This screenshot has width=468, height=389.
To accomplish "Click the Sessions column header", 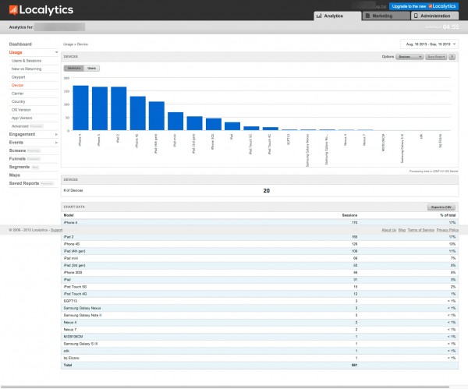I will (x=349, y=215).
